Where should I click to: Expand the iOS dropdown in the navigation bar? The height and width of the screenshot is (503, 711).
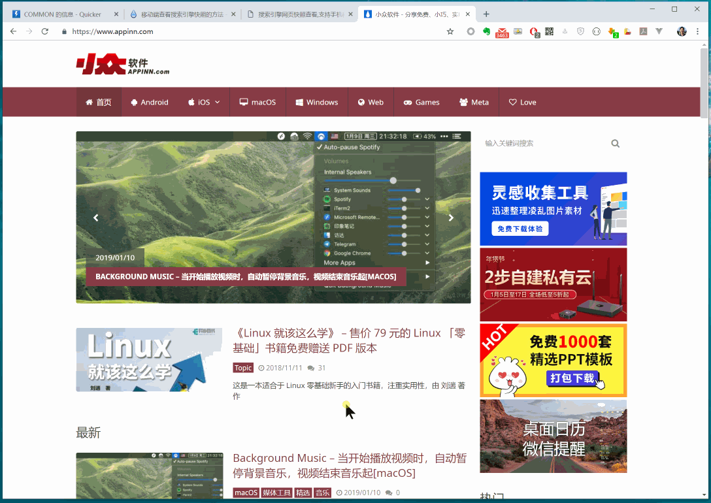pos(204,103)
